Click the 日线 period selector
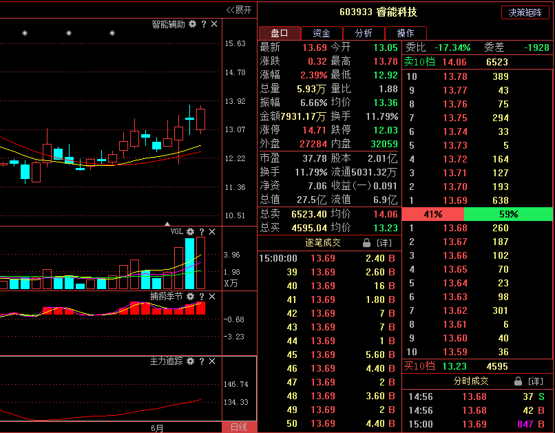The width and height of the screenshot is (555, 433). tap(239, 427)
